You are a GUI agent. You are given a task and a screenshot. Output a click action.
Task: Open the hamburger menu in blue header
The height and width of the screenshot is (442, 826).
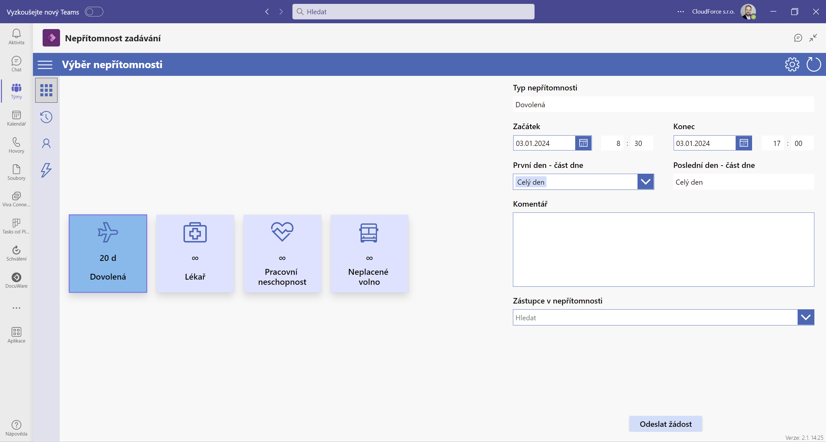tap(45, 65)
